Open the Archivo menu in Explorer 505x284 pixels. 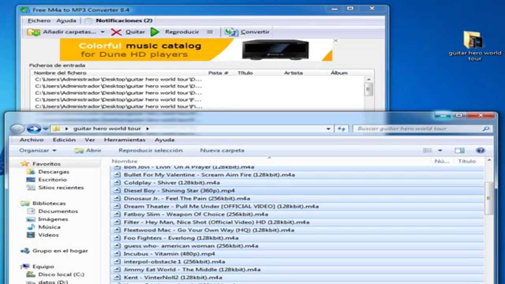32,140
